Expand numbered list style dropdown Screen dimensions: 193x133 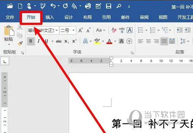click(159, 30)
